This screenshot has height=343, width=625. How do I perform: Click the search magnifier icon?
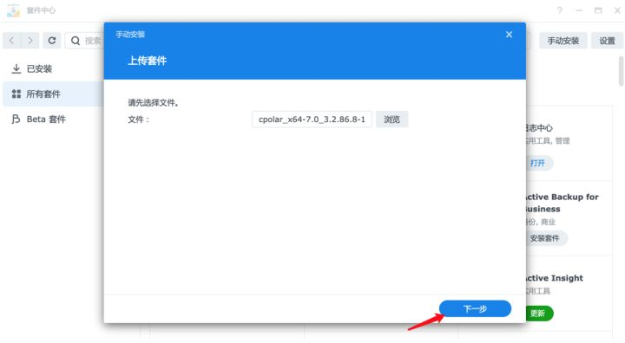[76, 41]
